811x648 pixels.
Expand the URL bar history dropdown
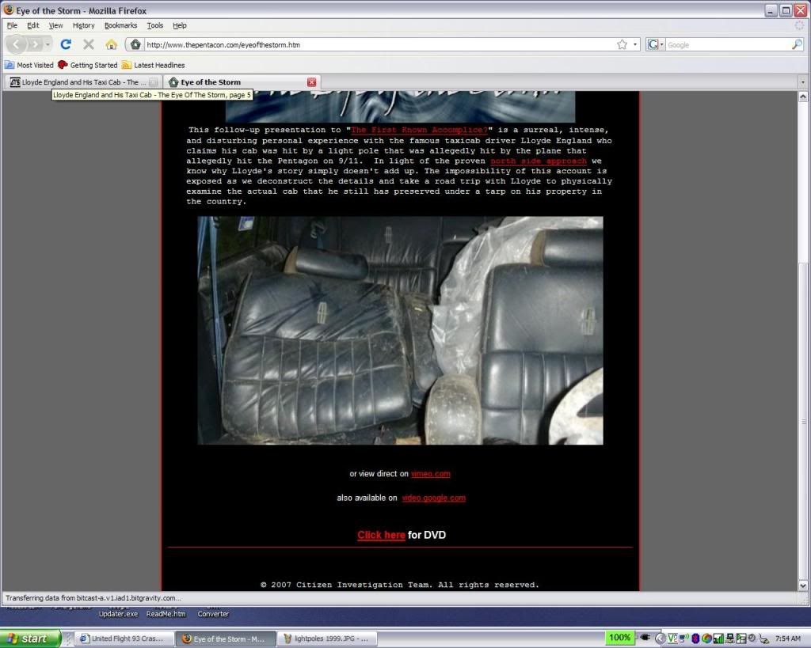tap(635, 45)
